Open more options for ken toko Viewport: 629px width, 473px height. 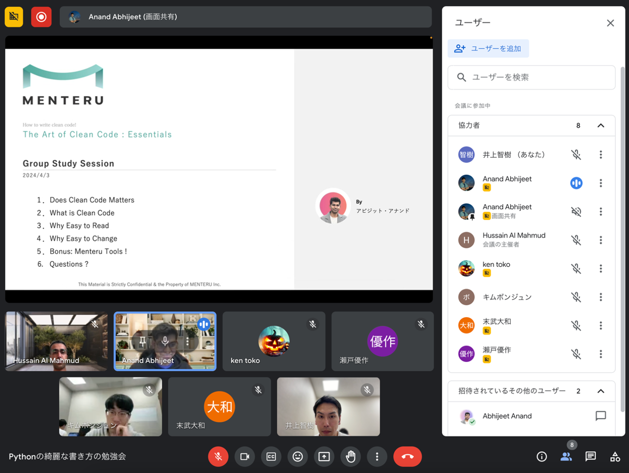click(600, 268)
